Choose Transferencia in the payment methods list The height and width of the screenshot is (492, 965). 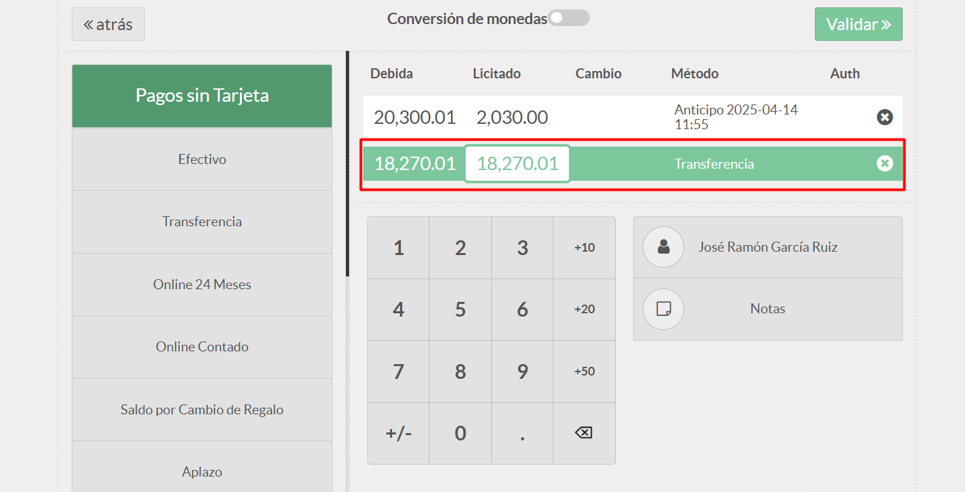pyautogui.click(x=202, y=222)
